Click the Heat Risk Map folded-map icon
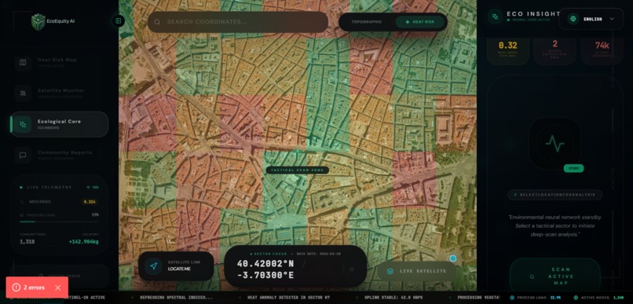The width and height of the screenshot is (633, 304). 23,63
